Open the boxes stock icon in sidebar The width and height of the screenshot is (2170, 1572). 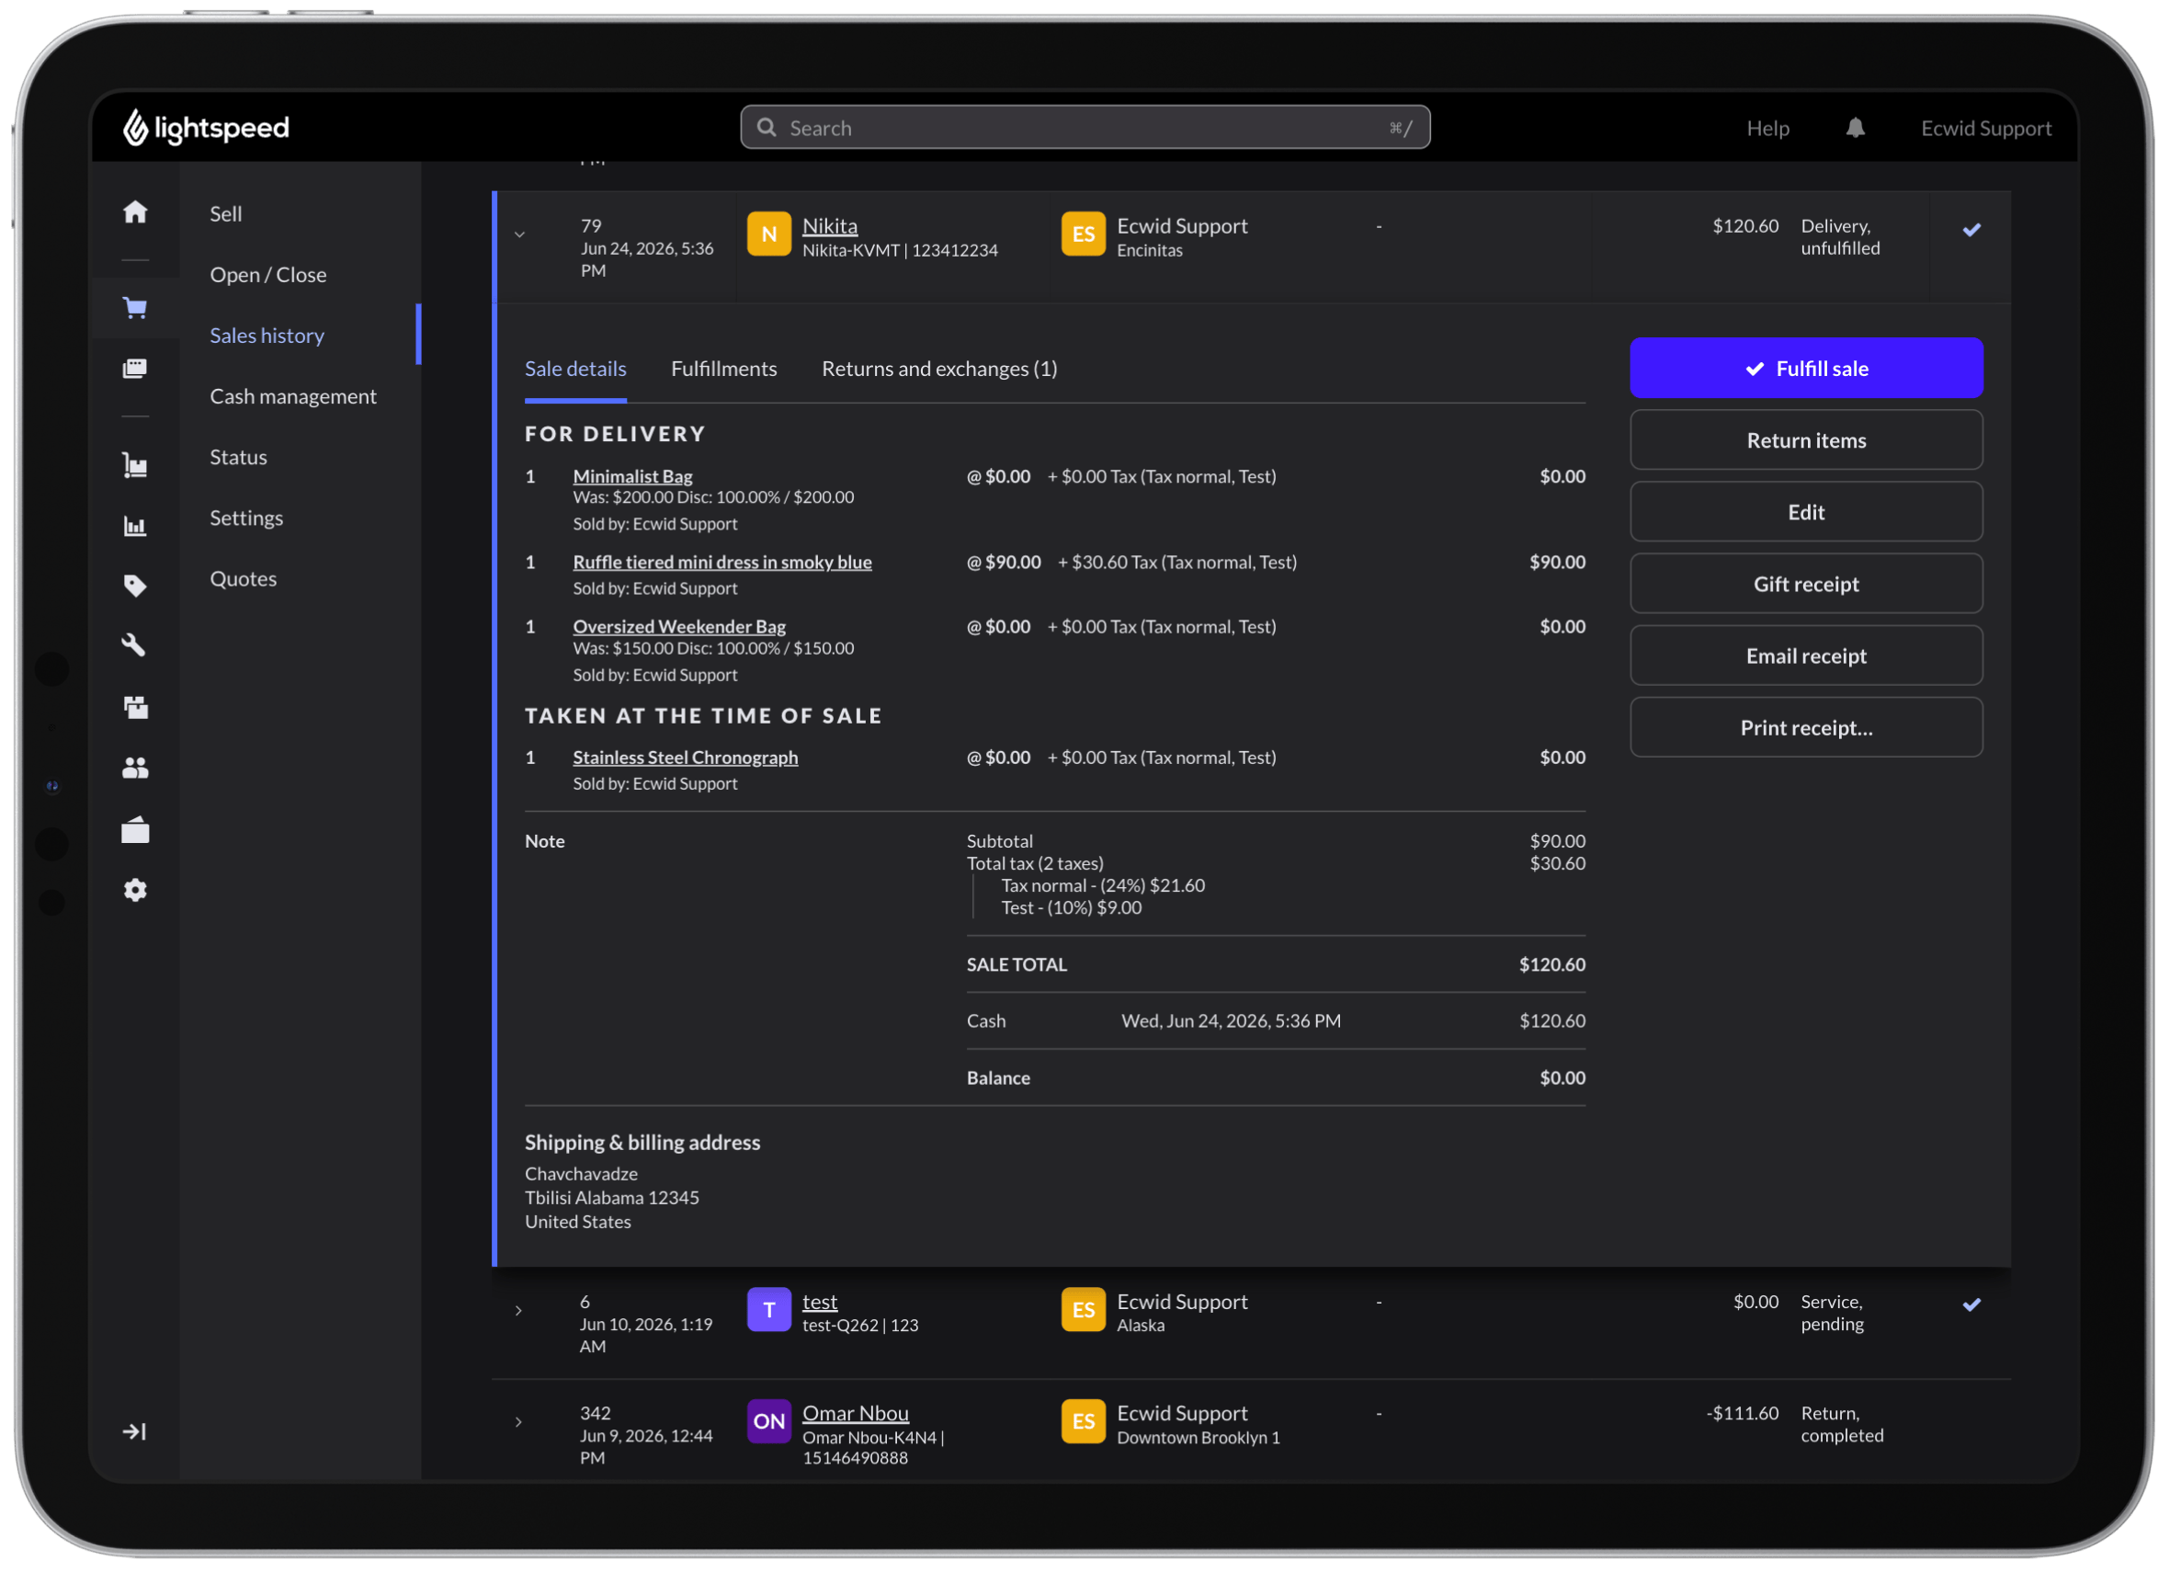(135, 708)
